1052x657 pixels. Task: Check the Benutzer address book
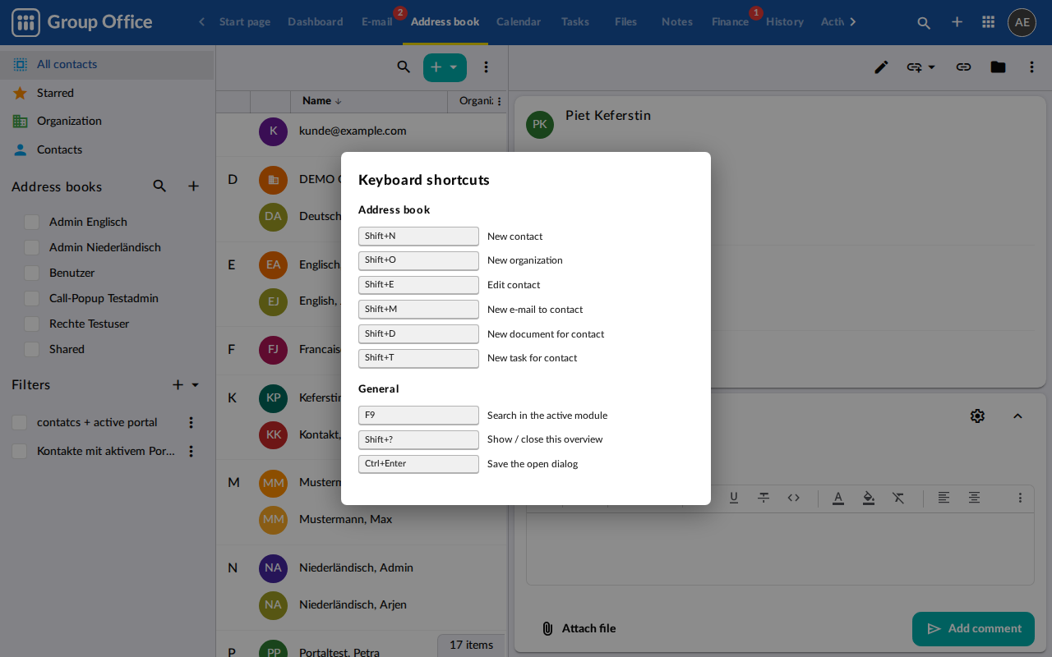[32, 273]
